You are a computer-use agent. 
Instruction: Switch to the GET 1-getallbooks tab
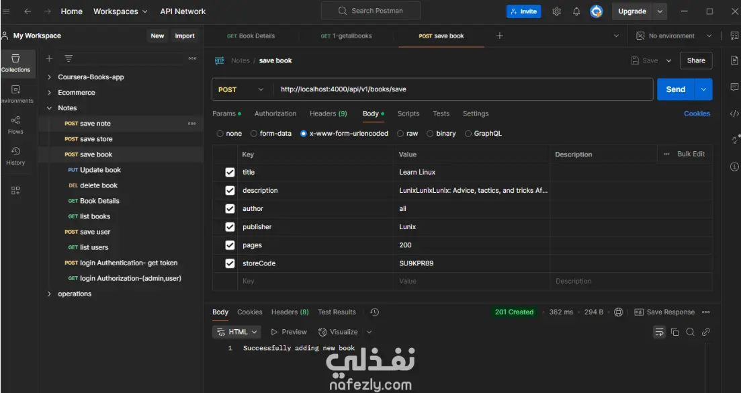coord(347,36)
